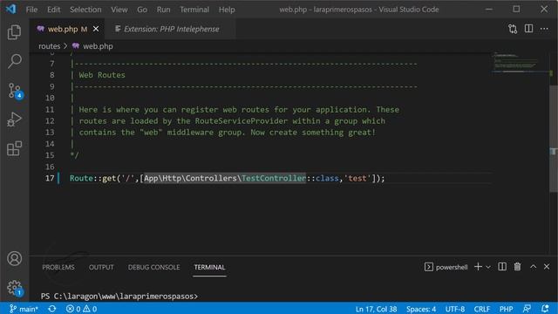Switch to the DEBUG CONSOLE panel tab

(153, 268)
